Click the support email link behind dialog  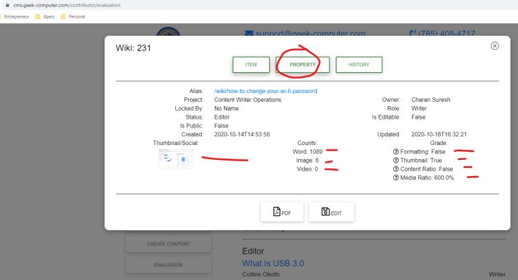306,33
